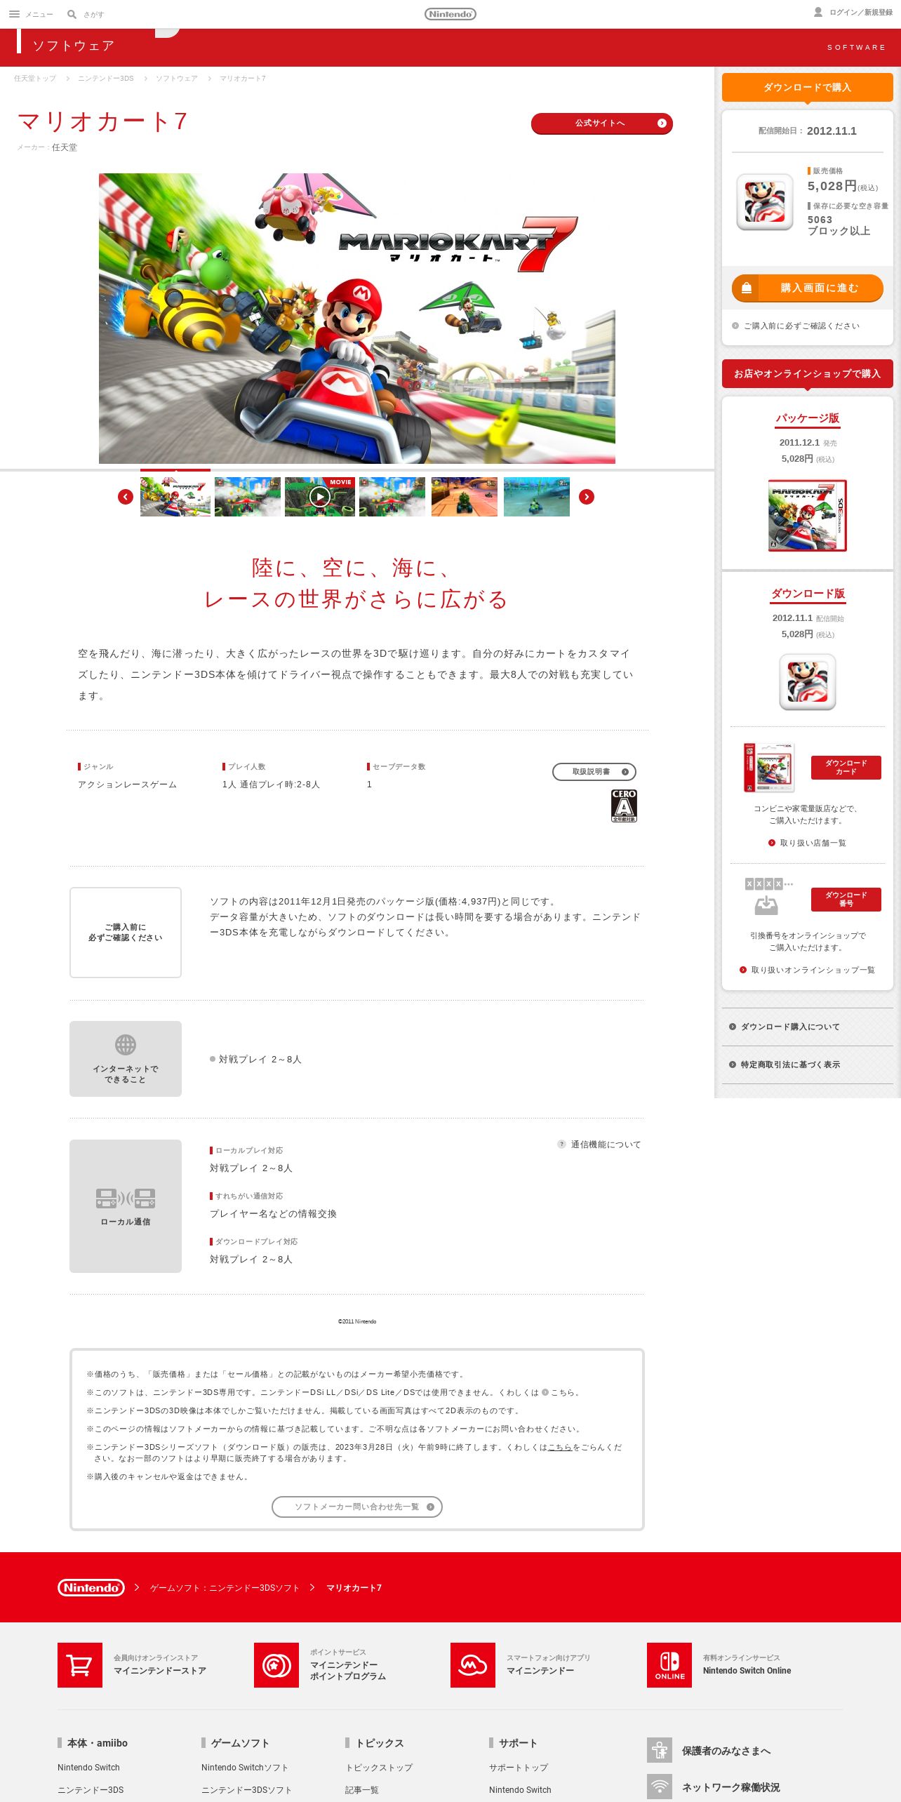Click the download card image
This screenshot has height=1802, width=901.
click(770, 768)
